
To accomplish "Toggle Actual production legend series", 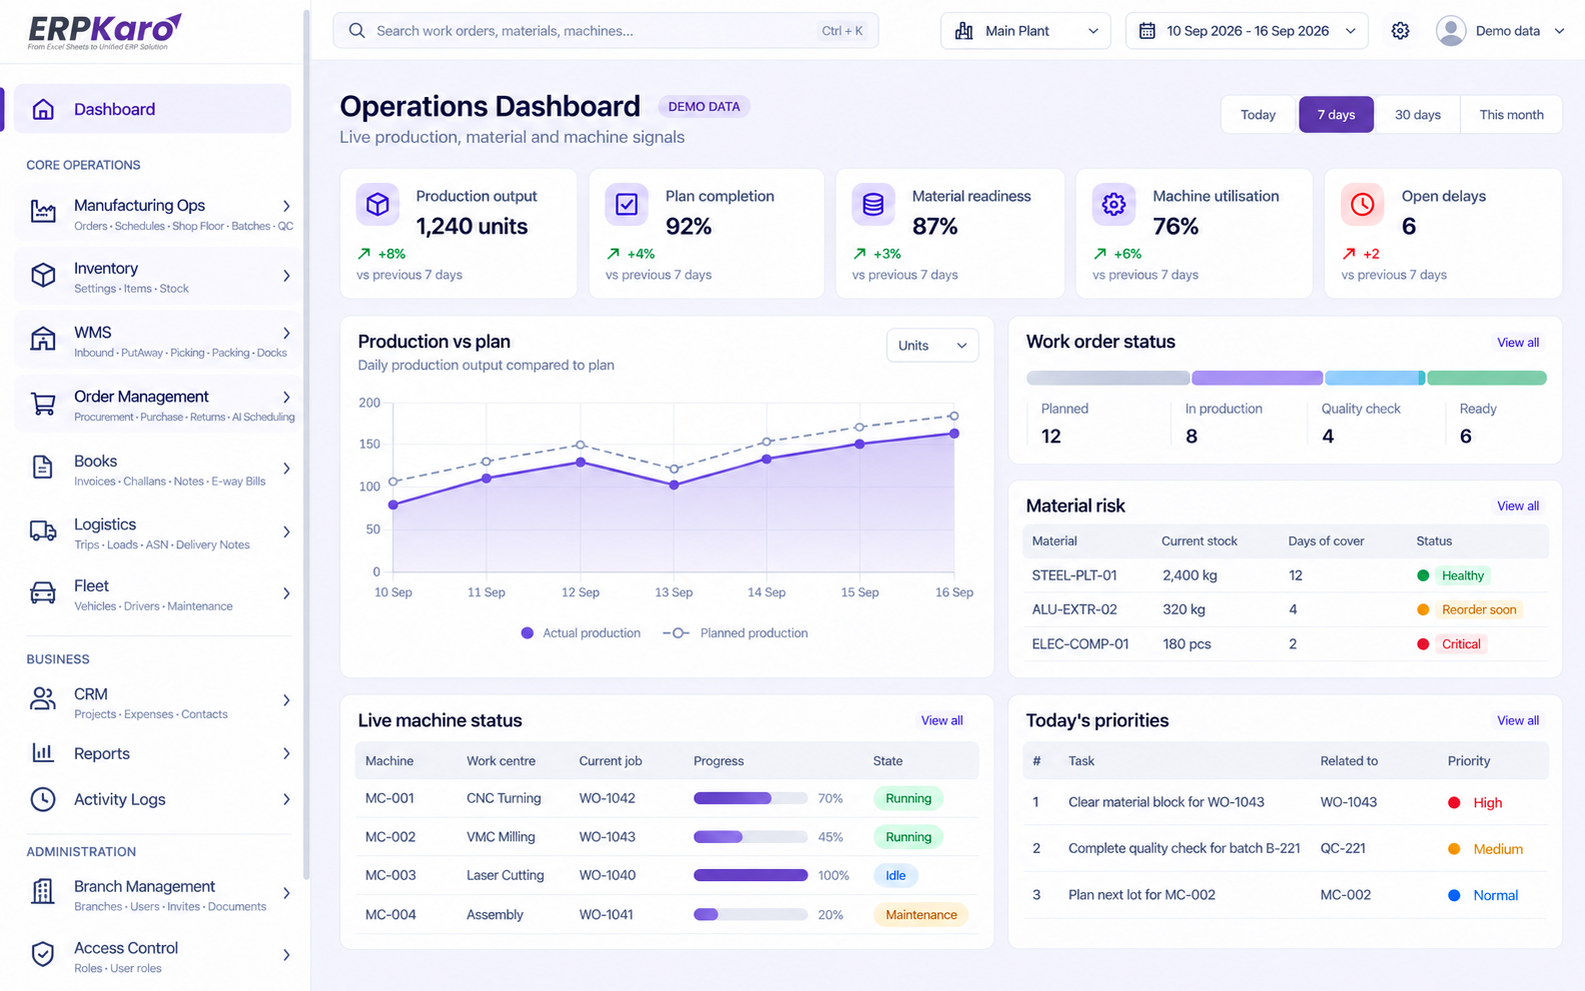I will tap(581, 633).
